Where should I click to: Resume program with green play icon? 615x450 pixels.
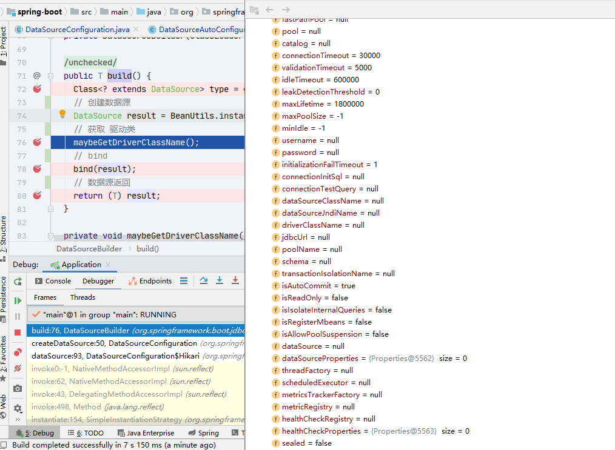[x=18, y=301]
